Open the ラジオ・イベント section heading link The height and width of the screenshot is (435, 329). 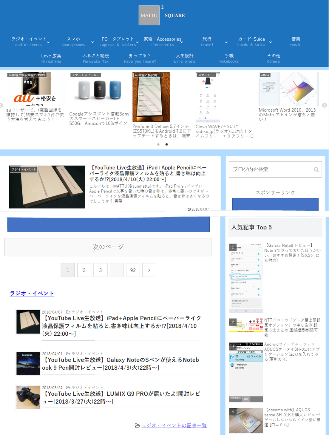[32, 294]
